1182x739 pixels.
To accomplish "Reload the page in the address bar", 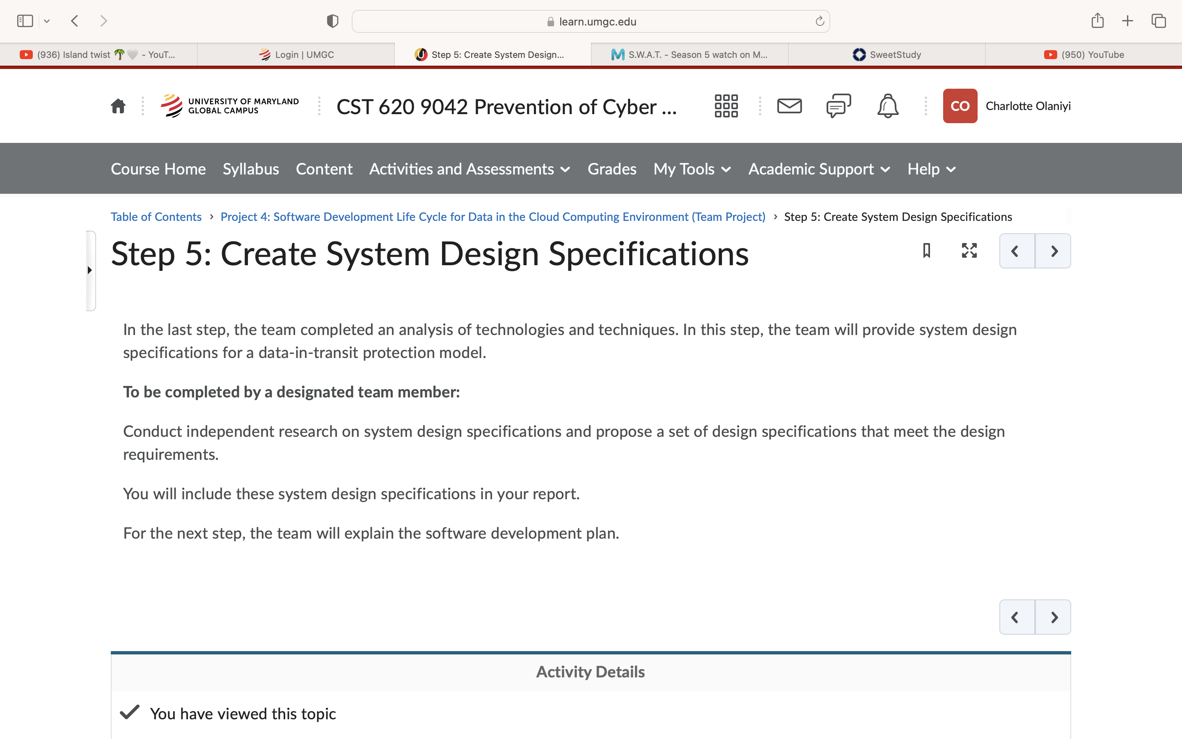I will (820, 21).
